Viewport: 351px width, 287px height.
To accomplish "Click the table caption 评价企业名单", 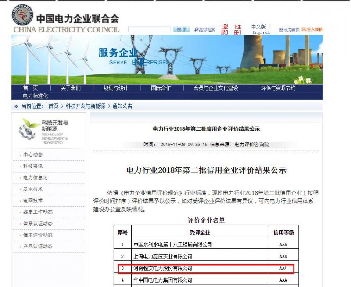I will (206, 220).
